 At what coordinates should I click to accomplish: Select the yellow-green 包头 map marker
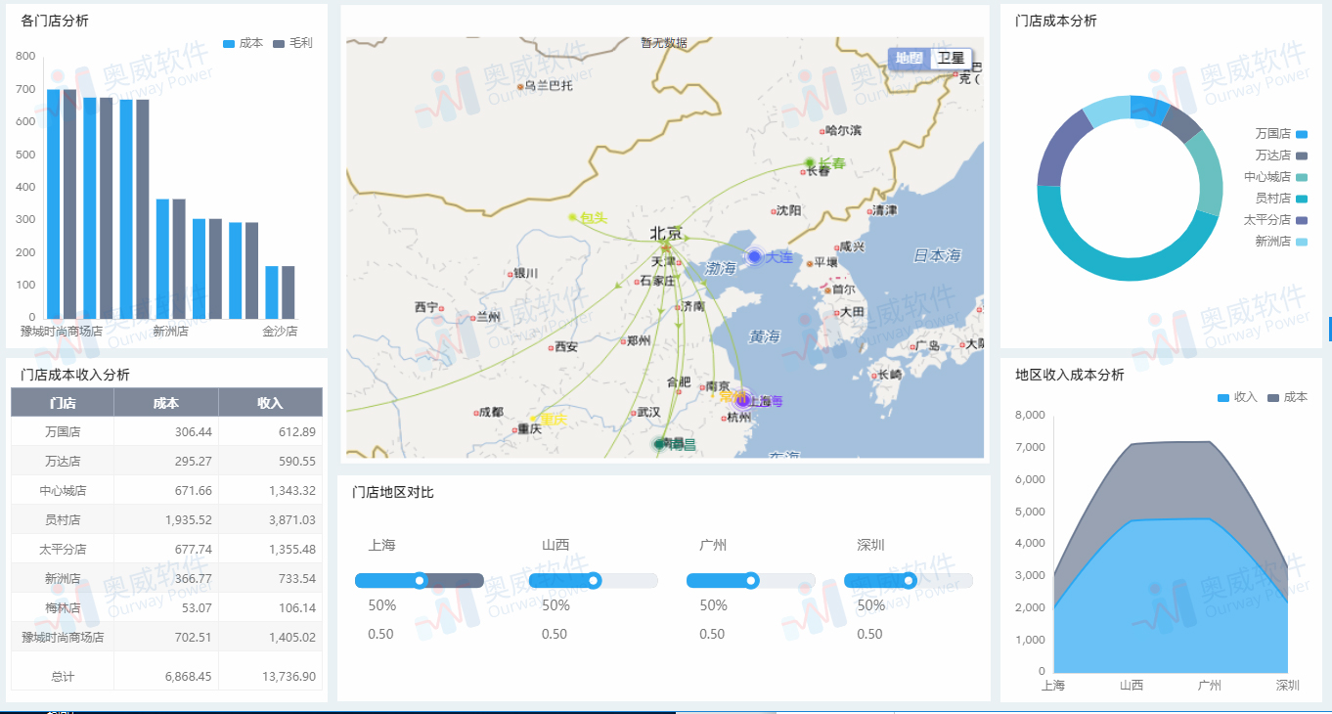tap(572, 217)
